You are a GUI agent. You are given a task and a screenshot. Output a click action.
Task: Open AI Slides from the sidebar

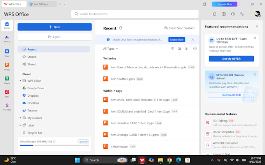(7, 107)
